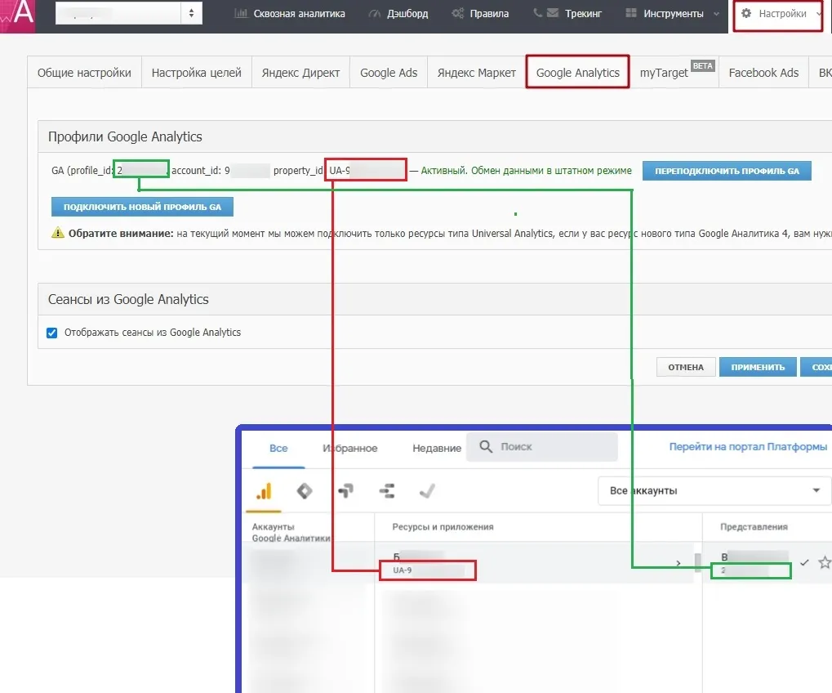Screen dimensions: 832x693
Task: Click Переподключить профиль GA button
Action: (727, 171)
